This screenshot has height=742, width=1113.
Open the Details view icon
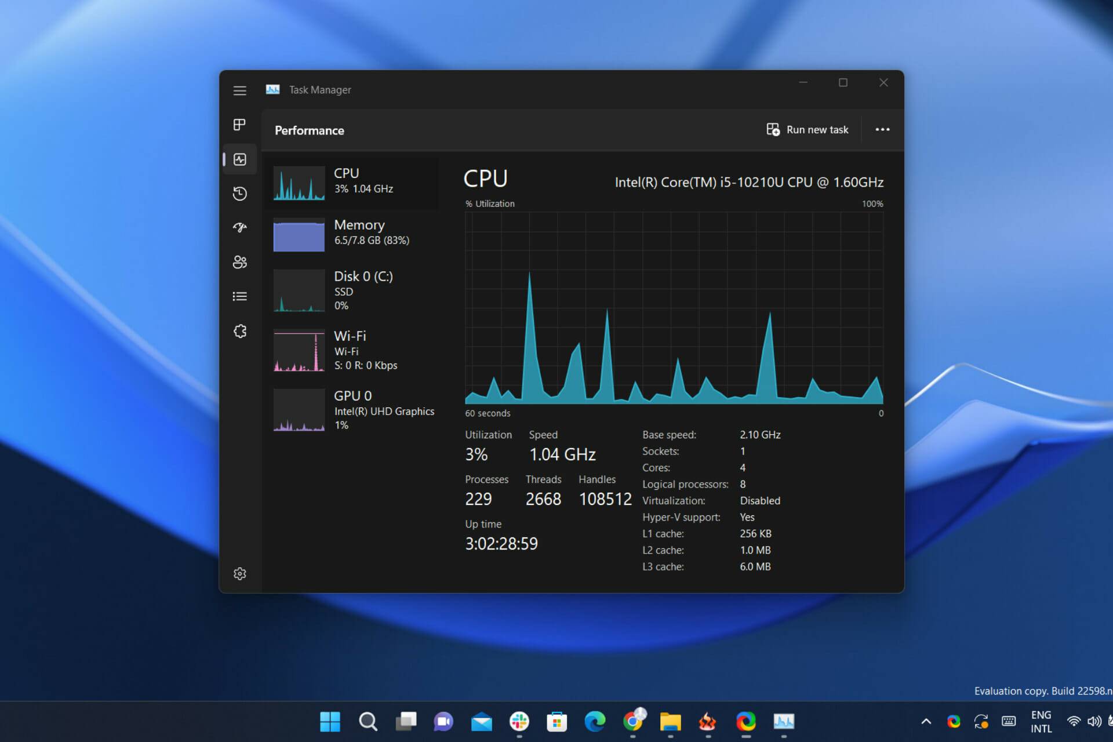click(x=240, y=296)
